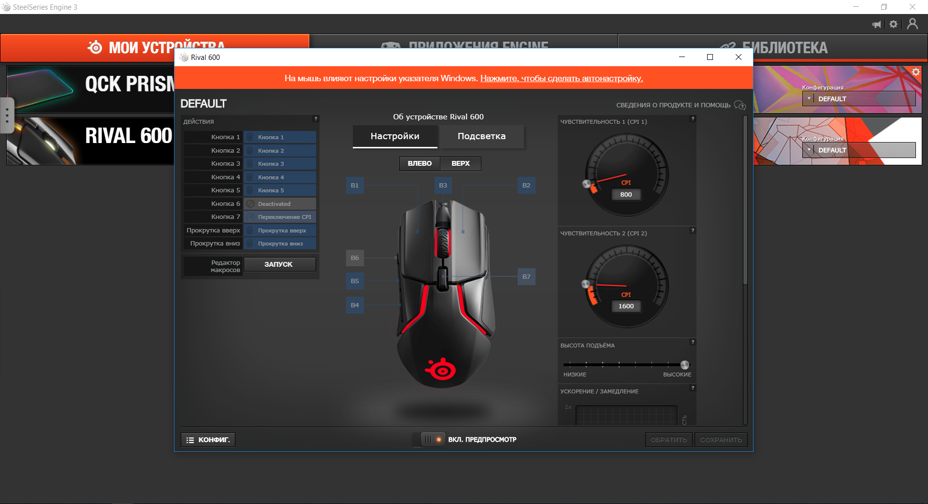This screenshot has height=504, width=928.
Task: Open Кнопка 3 action dropdown
Action: pyautogui.click(x=280, y=164)
